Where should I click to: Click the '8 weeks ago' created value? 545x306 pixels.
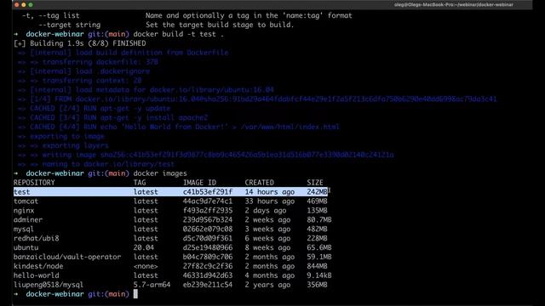tap(267, 247)
